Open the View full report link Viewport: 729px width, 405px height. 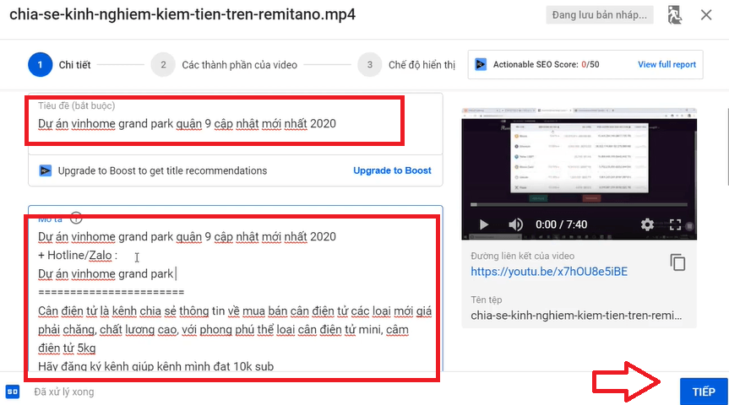(666, 65)
